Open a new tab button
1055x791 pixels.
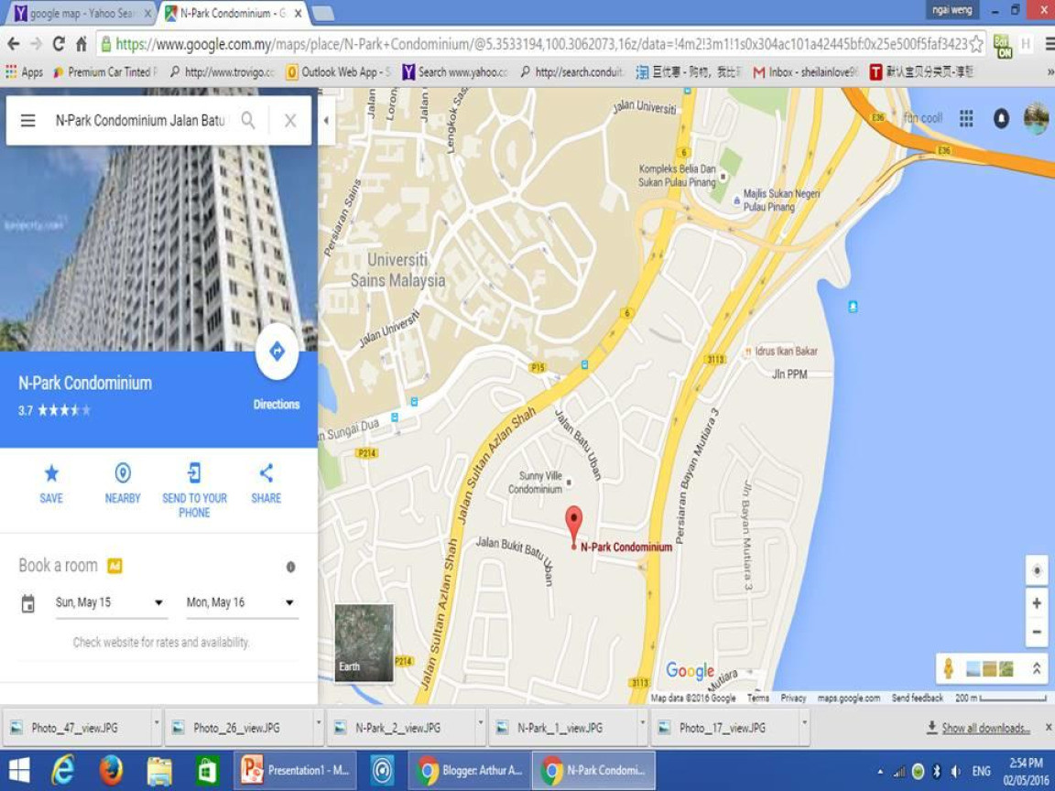click(x=323, y=13)
